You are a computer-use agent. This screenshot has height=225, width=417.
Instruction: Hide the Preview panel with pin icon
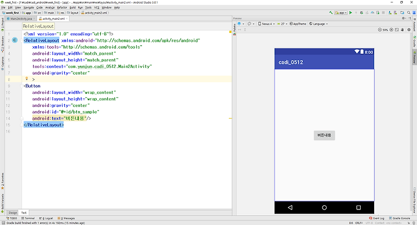[410, 18]
